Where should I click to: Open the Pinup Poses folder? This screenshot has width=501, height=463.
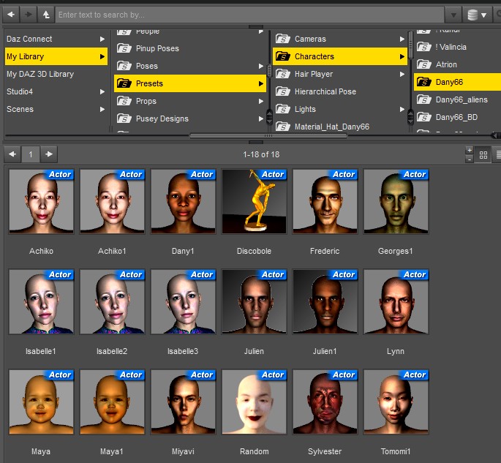point(189,48)
